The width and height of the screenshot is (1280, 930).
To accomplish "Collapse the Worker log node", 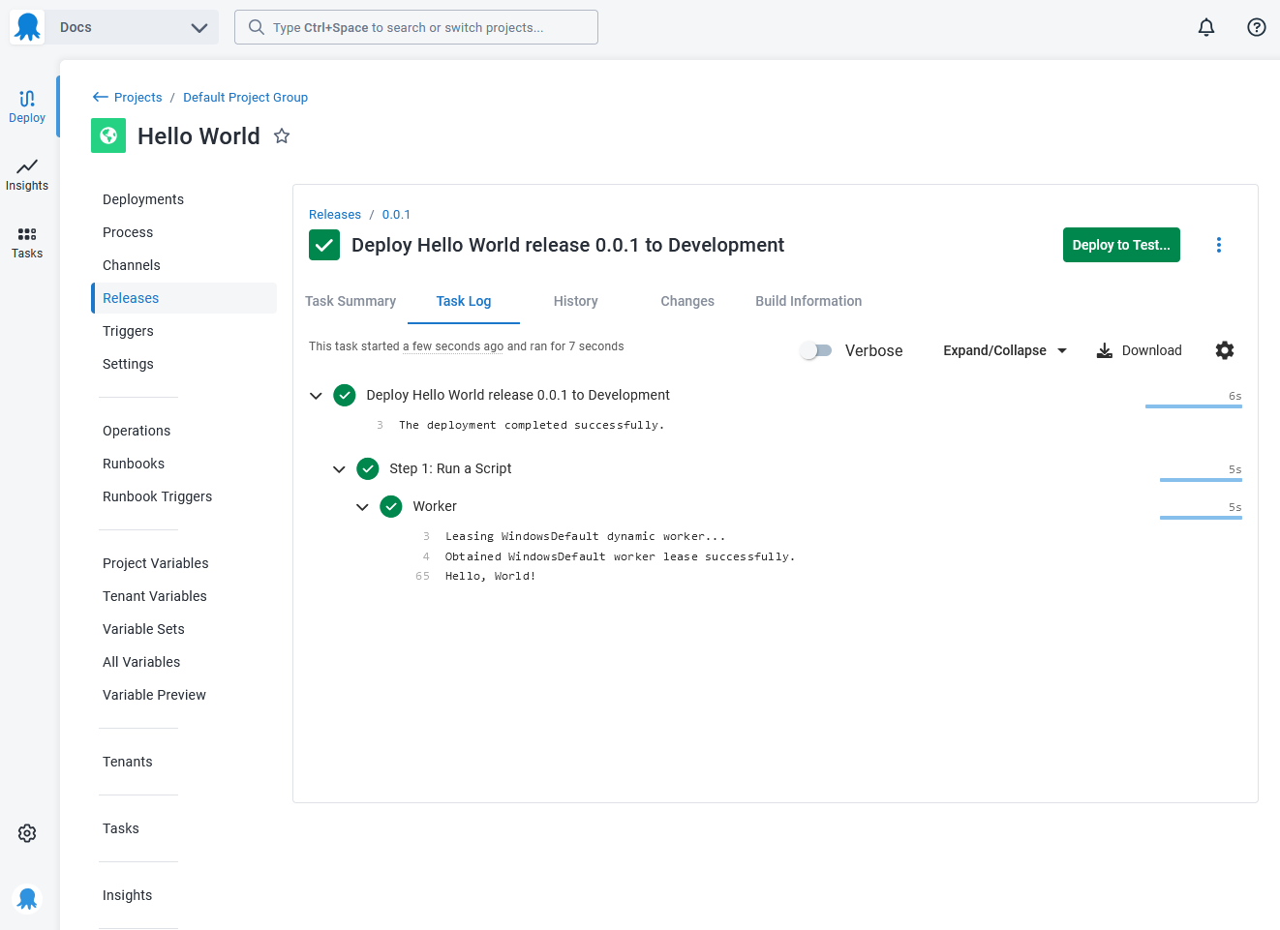I will (363, 506).
